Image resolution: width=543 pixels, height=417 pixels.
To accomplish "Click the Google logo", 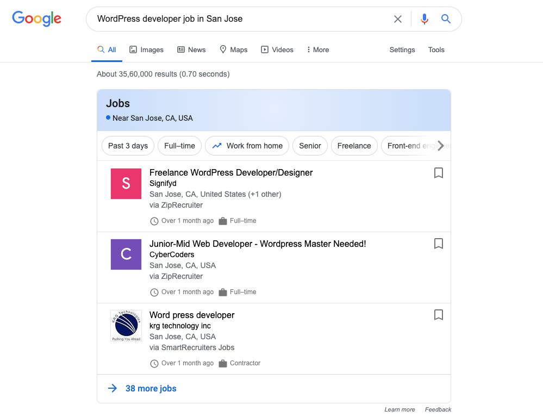I will click(37, 18).
